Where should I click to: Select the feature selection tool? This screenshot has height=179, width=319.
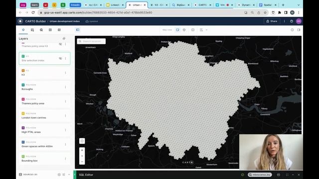coord(201,30)
